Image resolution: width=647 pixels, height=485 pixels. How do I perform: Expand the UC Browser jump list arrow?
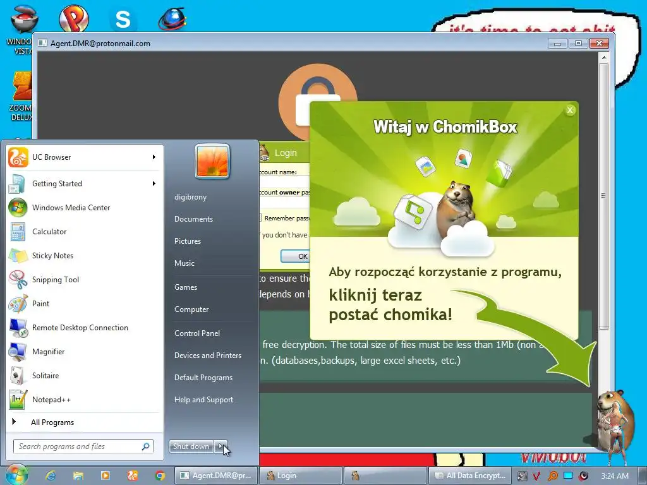coord(154,157)
